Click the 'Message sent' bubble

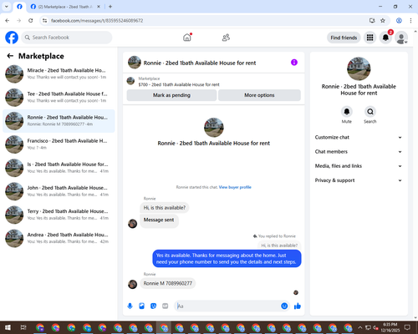tap(159, 220)
